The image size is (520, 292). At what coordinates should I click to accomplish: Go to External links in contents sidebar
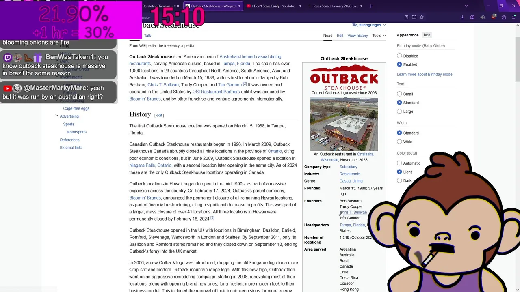[x=71, y=148]
